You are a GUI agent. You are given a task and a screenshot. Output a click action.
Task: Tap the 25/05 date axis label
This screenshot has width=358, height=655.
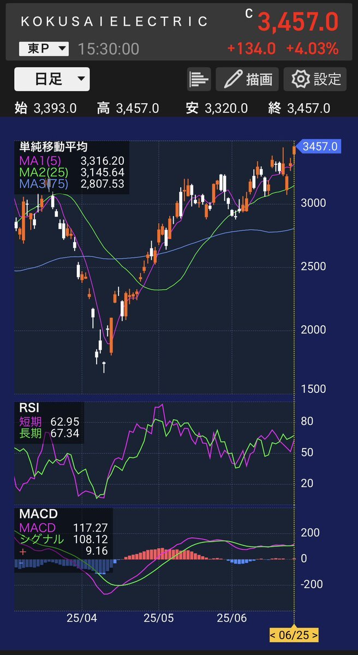coord(159,618)
